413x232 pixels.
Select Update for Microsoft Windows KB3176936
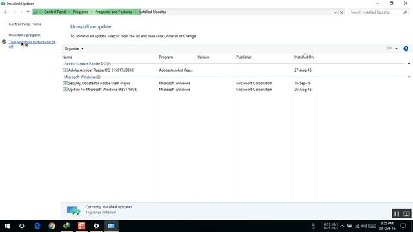[x=103, y=90]
